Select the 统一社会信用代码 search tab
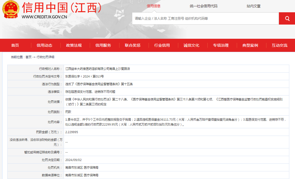The width and height of the screenshot is (295, 179). pos(204,6)
